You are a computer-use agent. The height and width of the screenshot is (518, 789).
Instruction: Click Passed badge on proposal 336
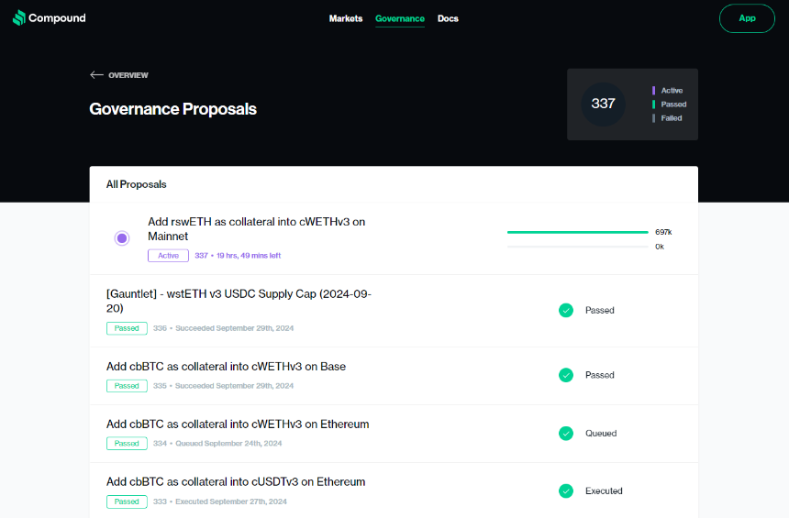(x=127, y=328)
